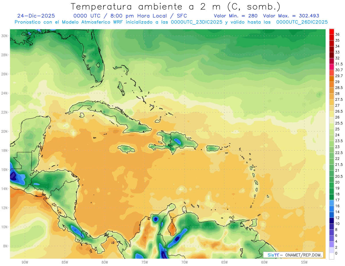
Task: Click the '70W' longitude label
Action: [x=185, y=262]
